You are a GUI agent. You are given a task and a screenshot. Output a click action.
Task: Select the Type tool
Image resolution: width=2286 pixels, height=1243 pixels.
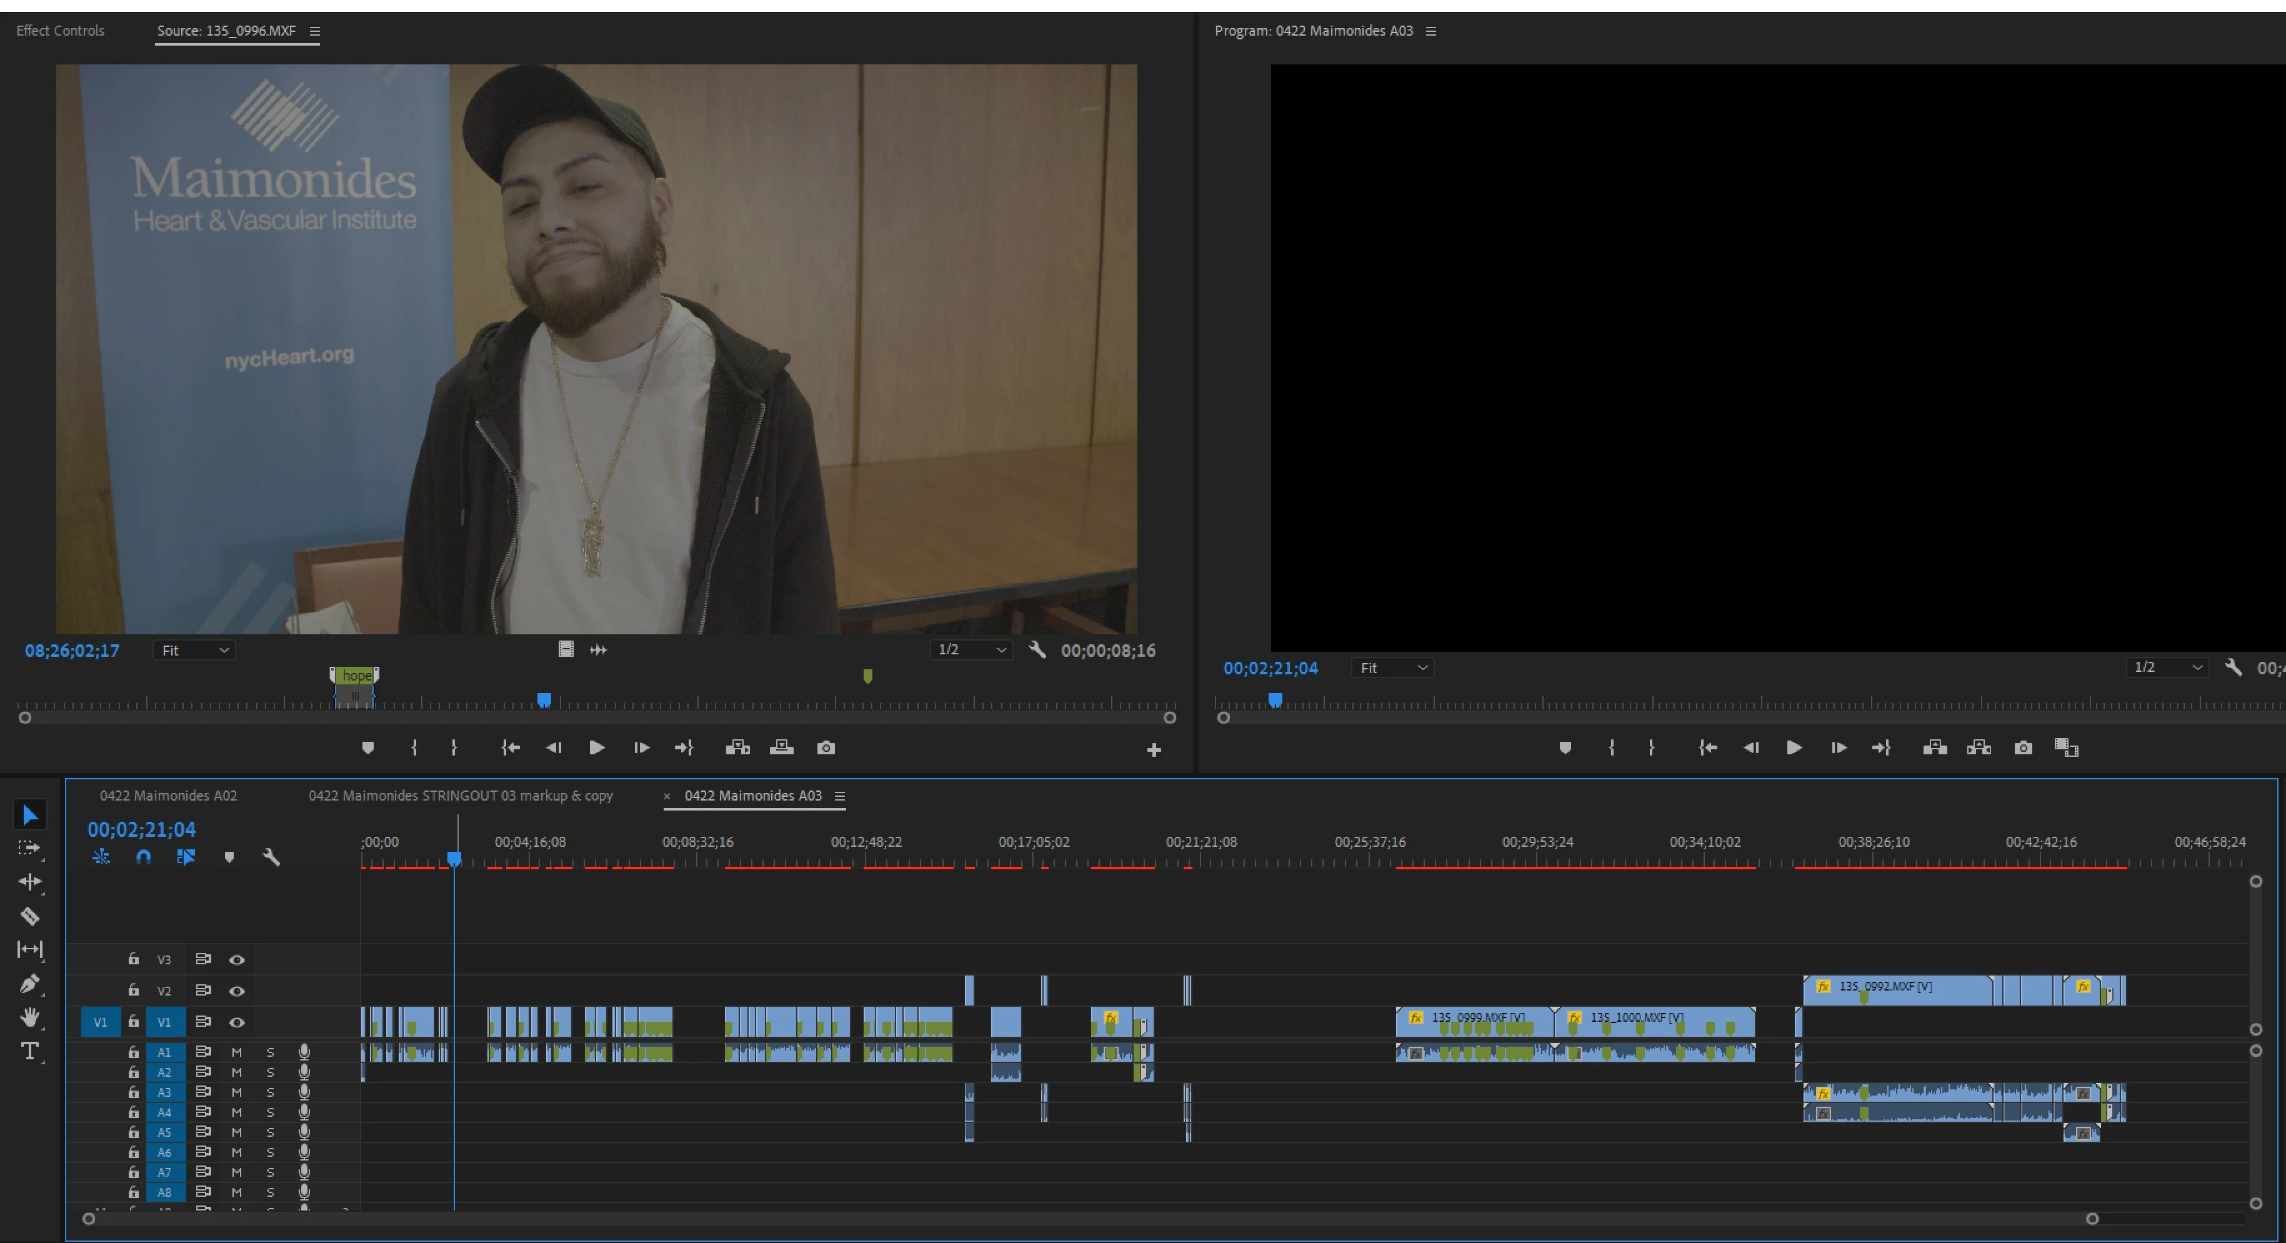pos(29,1051)
